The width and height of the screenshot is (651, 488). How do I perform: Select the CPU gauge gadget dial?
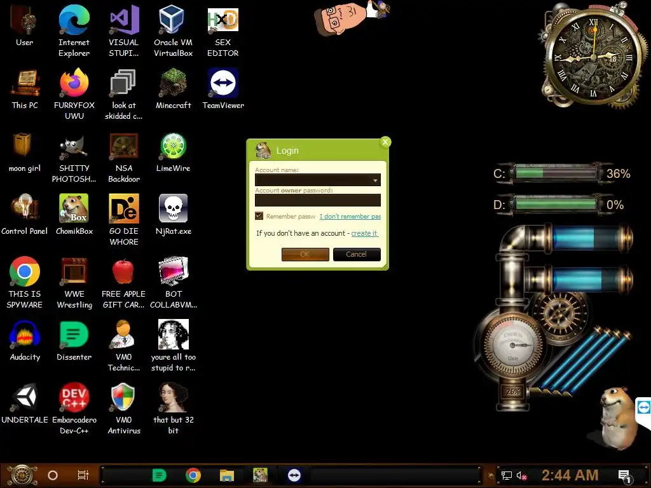[512, 345]
